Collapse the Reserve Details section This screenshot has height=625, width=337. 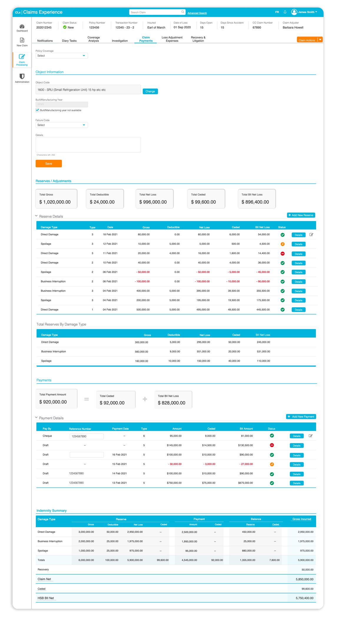coord(36,216)
